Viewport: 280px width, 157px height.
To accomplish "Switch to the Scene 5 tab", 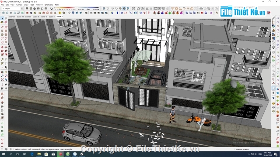I will click(x=28, y=17).
